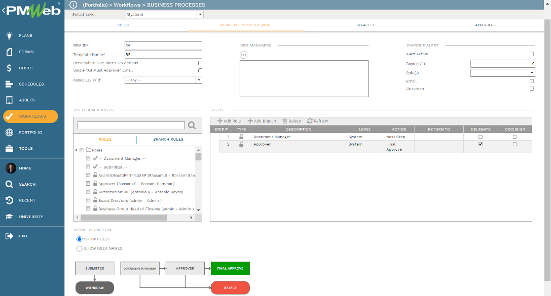Open the Portfolio globe icon in sidebar

(x=10, y=132)
